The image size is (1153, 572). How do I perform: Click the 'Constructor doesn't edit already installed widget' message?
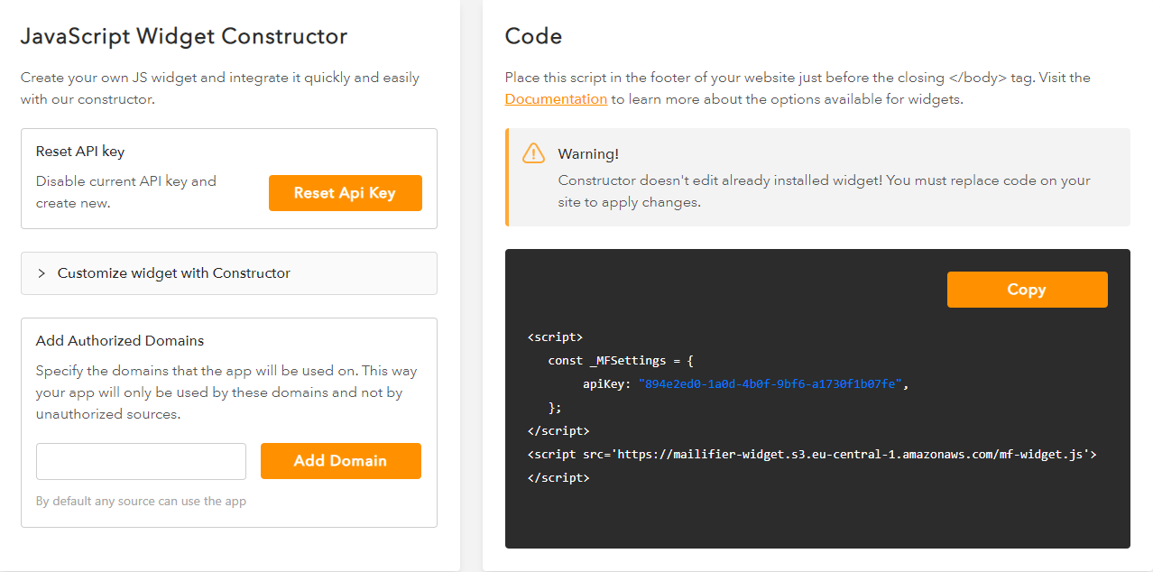coord(825,191)
